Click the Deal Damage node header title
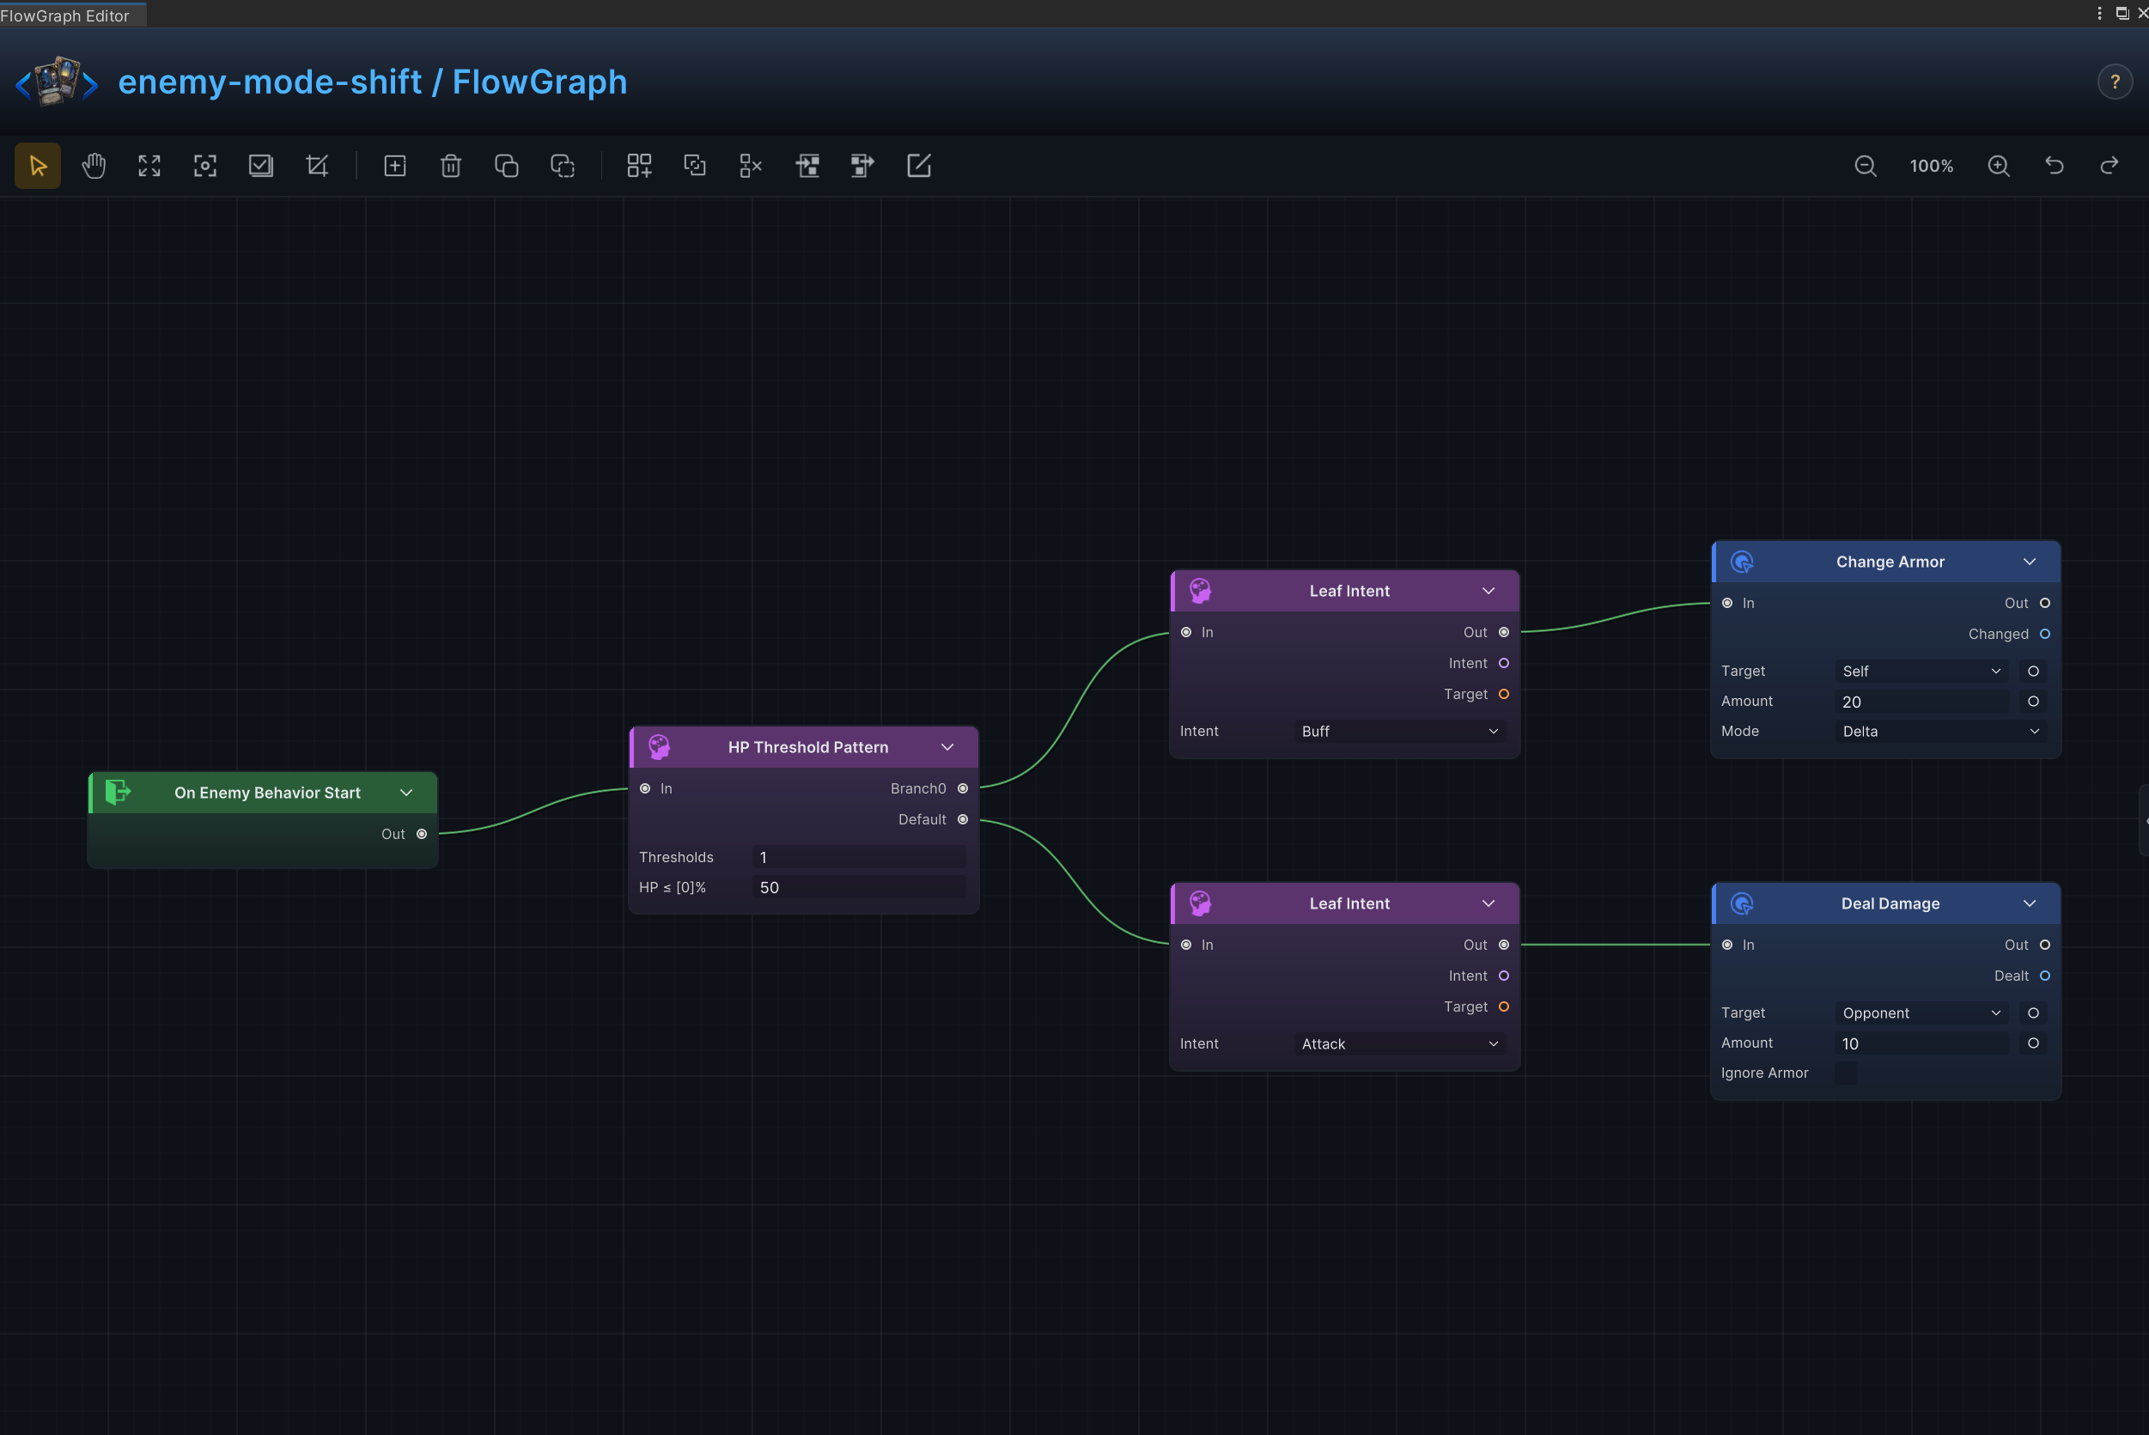The height and width of the screenshot is (1435, 2149). click(1890, 903)
